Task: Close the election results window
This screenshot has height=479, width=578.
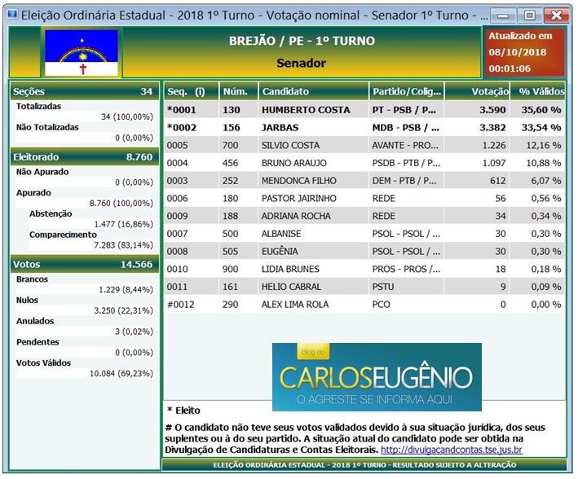Action: (556, 15)
